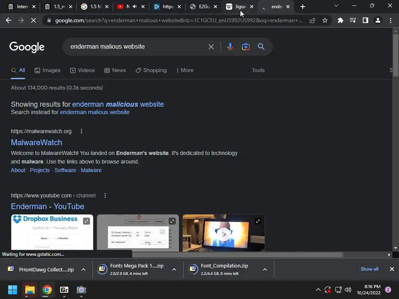Image resolution: width=399 pixels, height=299 pixels.
Task: Open the media control icon in toolbar
Action: [x=353, y=20]
